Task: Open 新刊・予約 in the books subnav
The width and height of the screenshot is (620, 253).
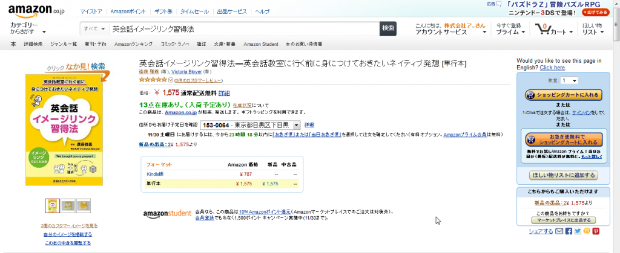Action: [x=95, y=43]
